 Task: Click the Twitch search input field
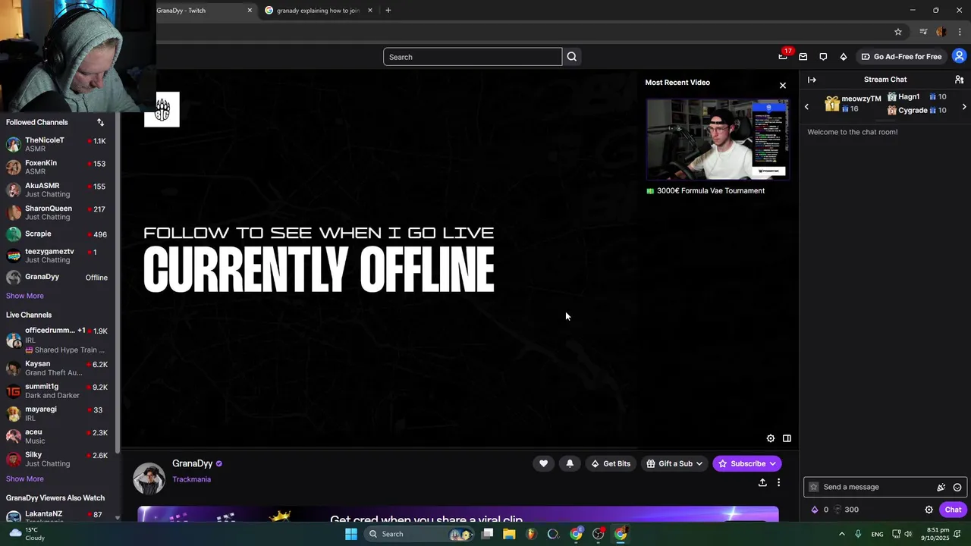click(473, 57)
